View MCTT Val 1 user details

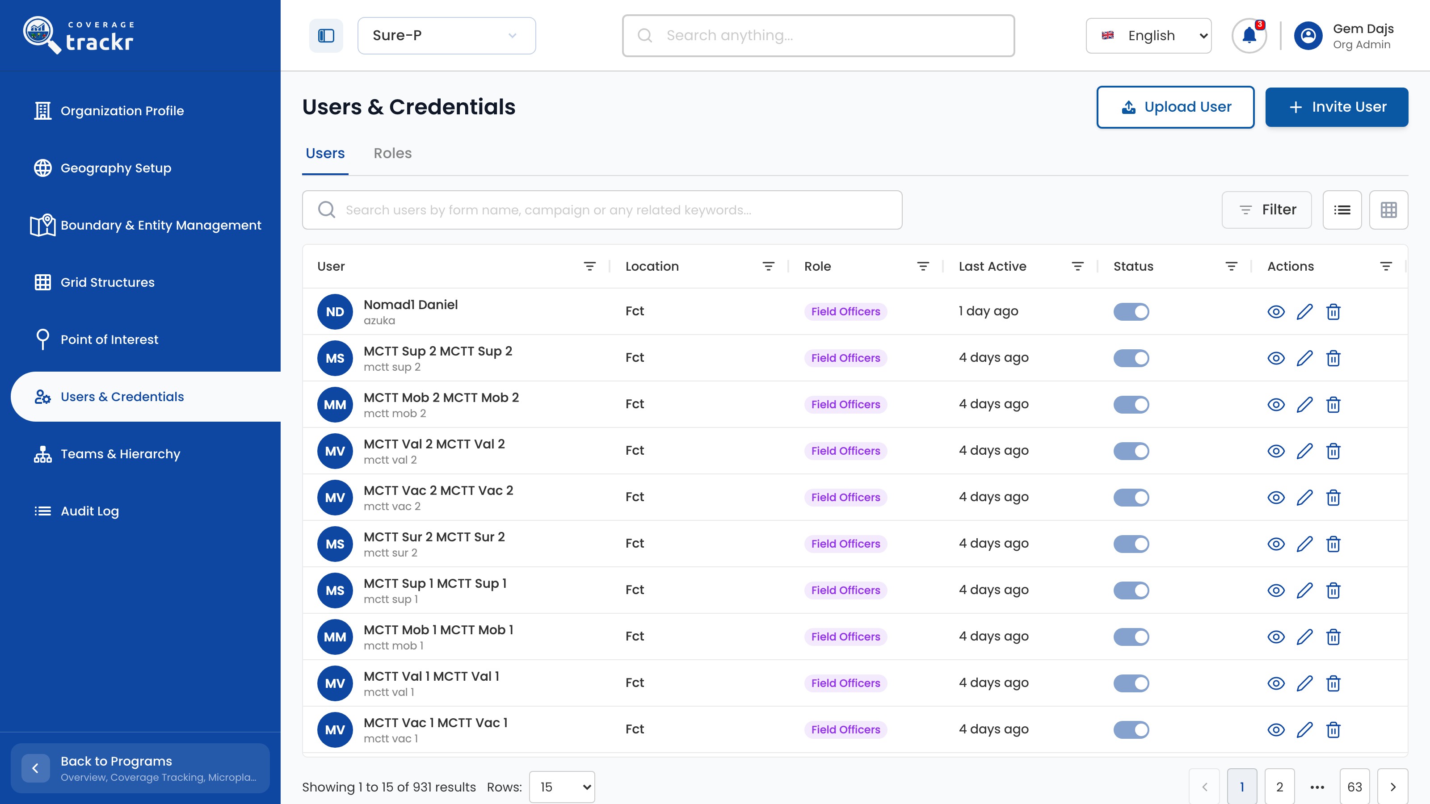coord(1276,683)
